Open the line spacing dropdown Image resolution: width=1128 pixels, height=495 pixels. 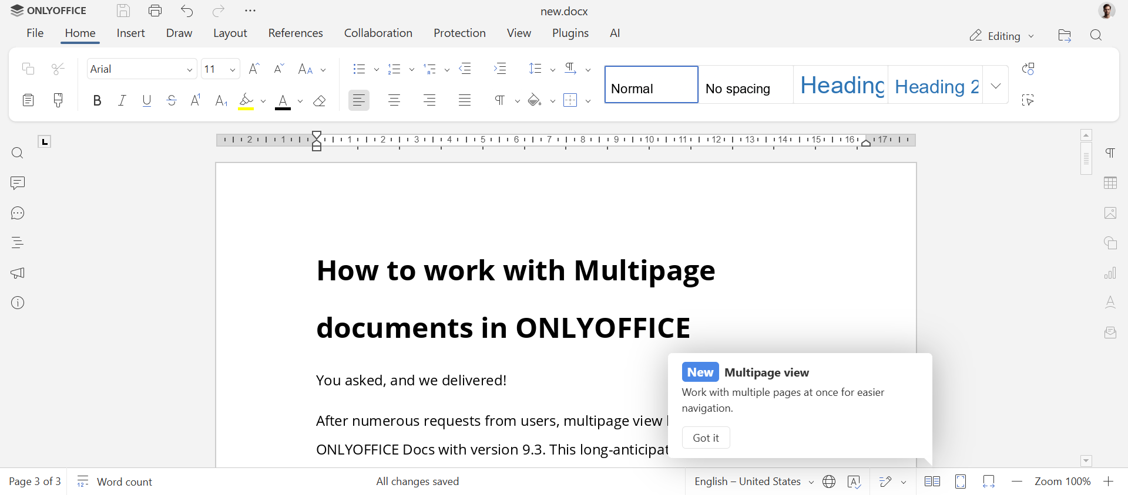pos(541,69)
